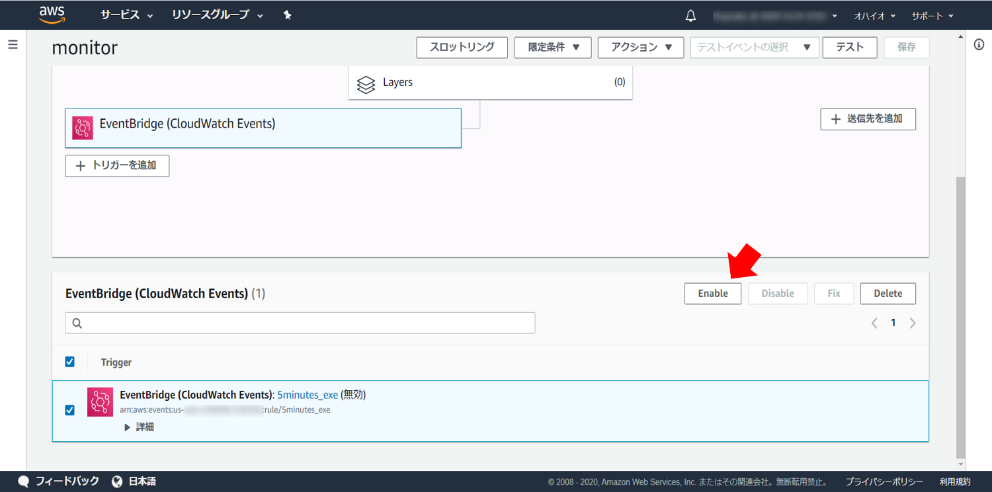The image size is (992, 492).
Task: Click the search magnifier icon in trigger filter
Action: pos(77,323)
